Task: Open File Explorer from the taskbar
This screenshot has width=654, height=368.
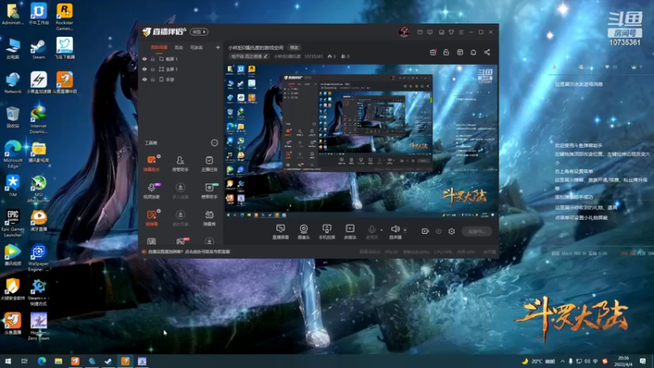Action: tap(58, 361)
